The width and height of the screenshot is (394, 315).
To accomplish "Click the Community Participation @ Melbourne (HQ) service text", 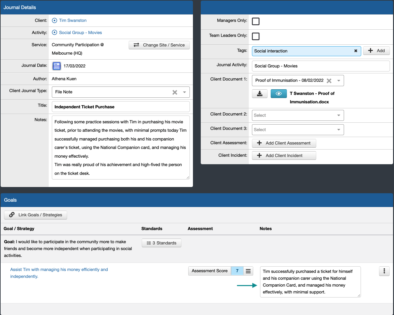I will (x=78, y=49).
